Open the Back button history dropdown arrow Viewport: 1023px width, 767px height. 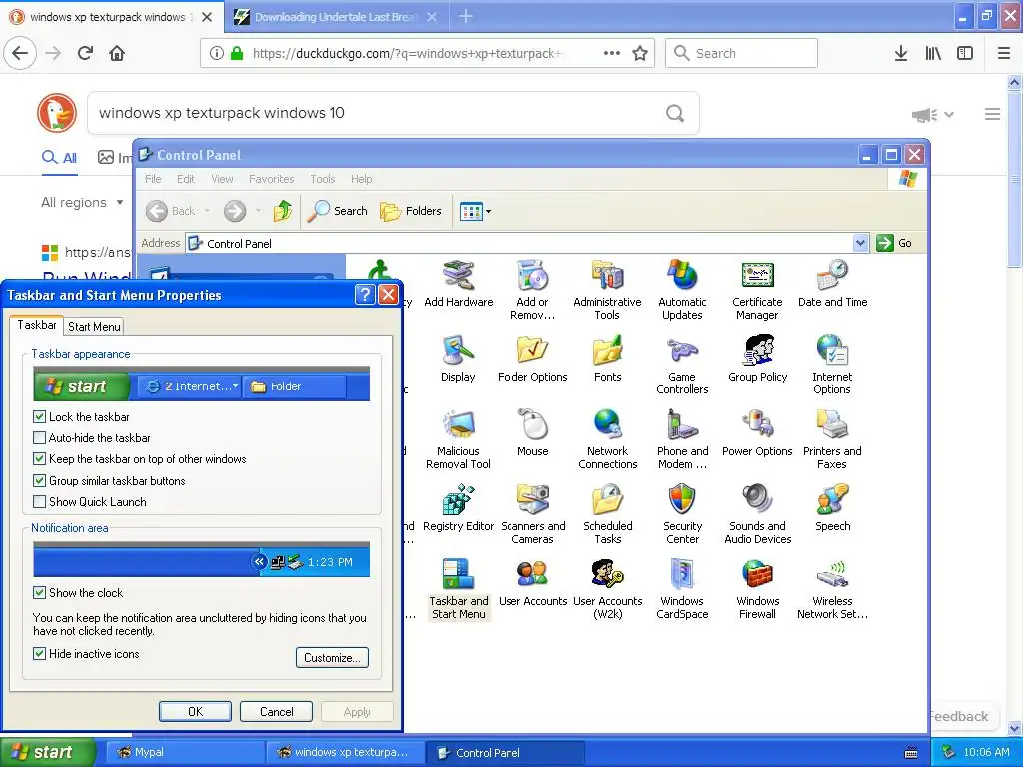207,211
